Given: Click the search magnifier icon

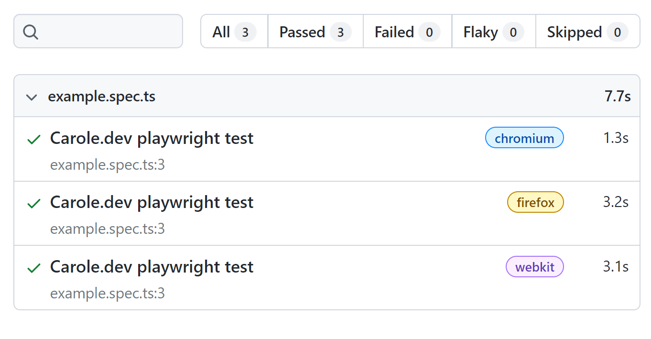Looking at the screenshot, I should point(31,32).
